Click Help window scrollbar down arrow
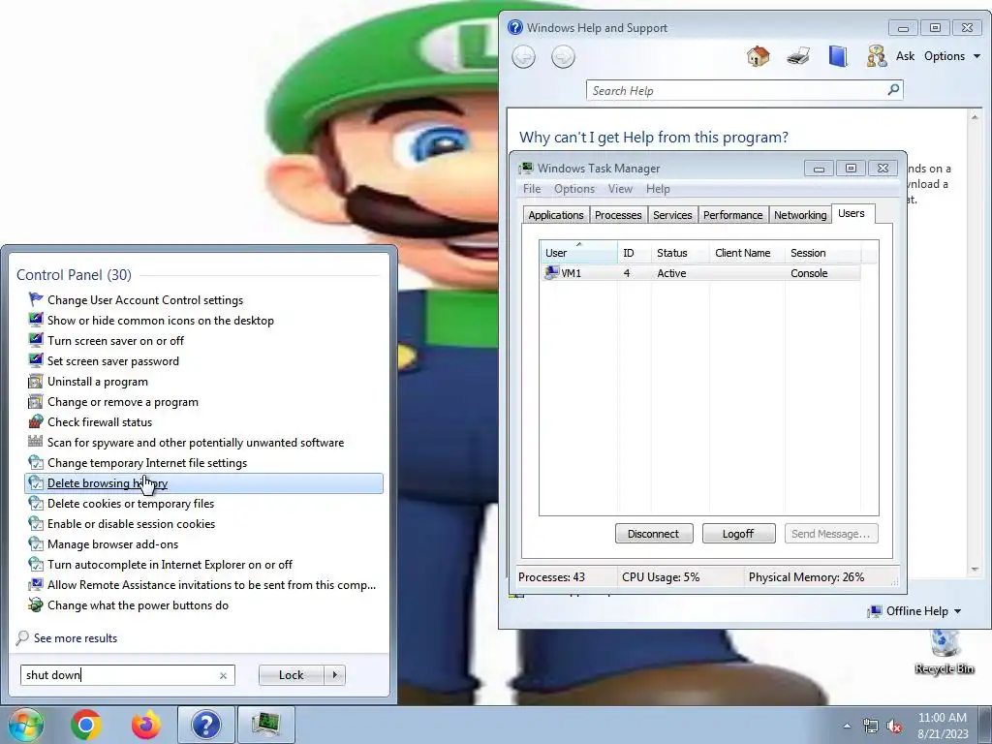992x744 pixels. pyautogui.click(x=975, y=570)
